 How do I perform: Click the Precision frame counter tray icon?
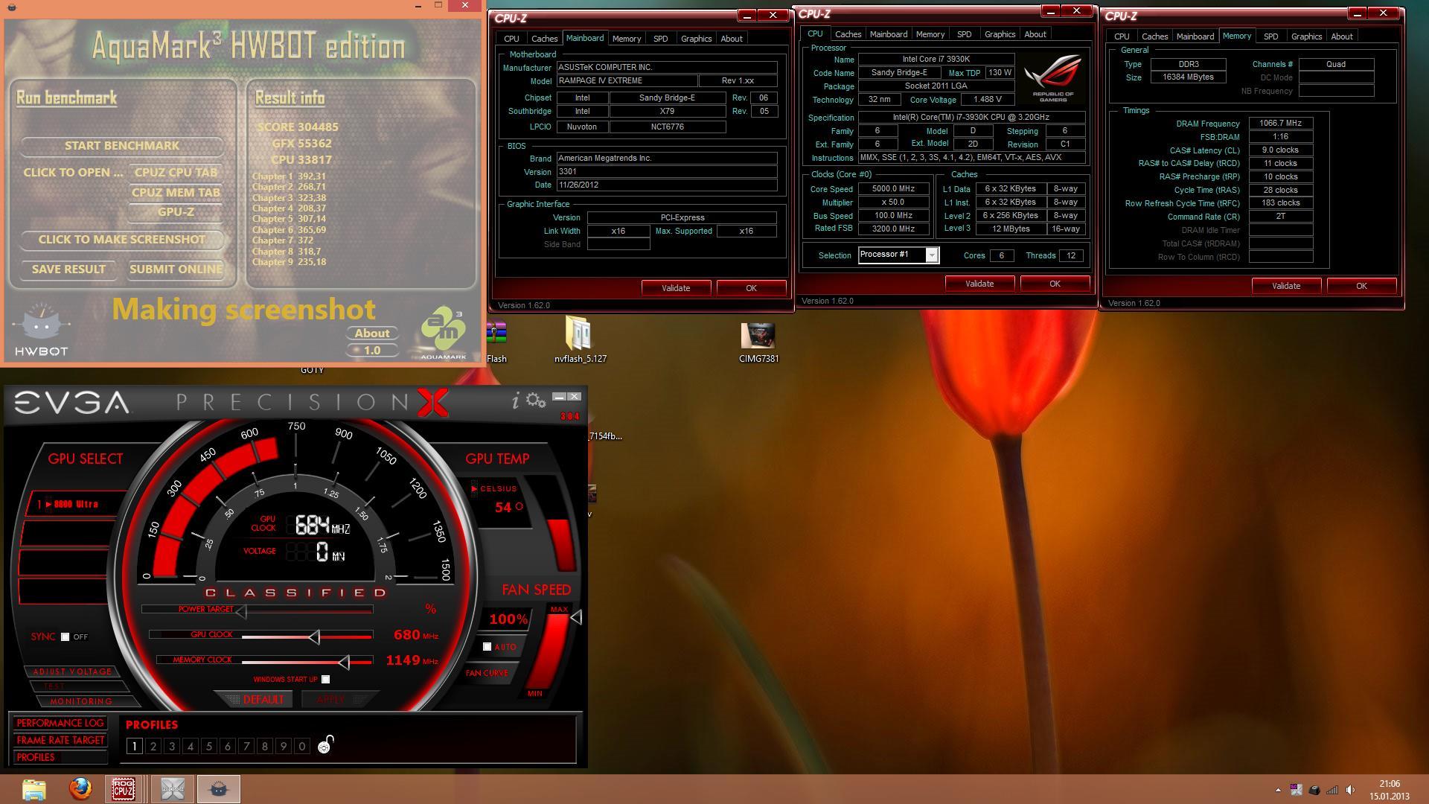(x=1296, y=790)
